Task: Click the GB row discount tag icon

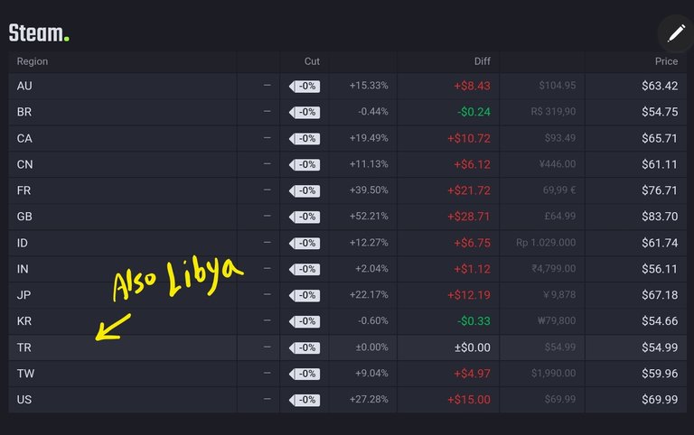Action: tap(305, 217)
